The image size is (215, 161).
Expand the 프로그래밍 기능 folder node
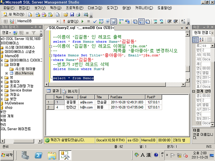coord(1,86)
